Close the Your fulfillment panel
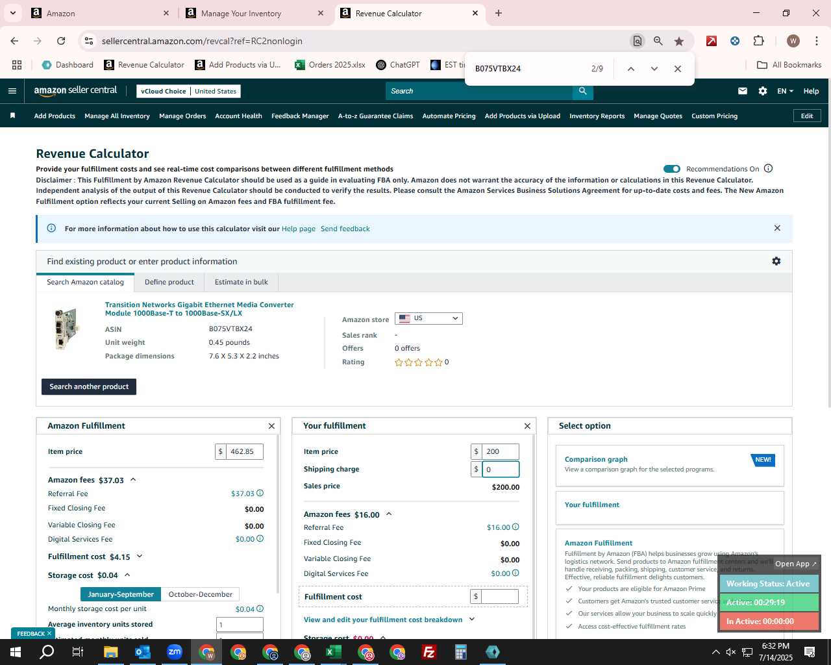The width and height of the screenshot is (831, 665). 527,426
